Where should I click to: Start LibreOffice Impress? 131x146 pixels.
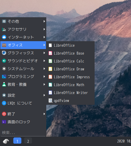(70, 77)
